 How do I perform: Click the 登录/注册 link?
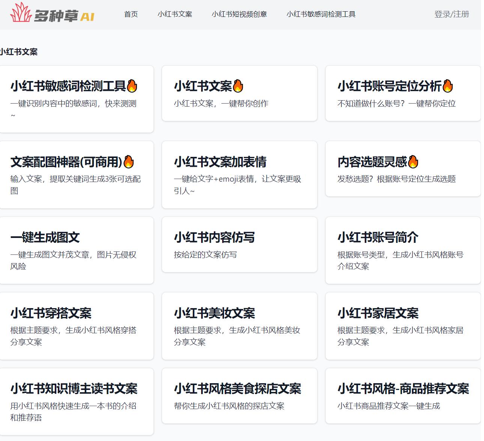(x=452, y=14)
